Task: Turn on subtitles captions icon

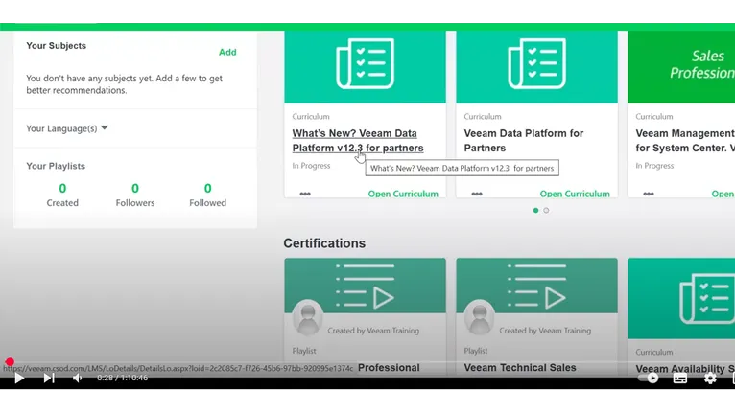Action: [680, 378]
